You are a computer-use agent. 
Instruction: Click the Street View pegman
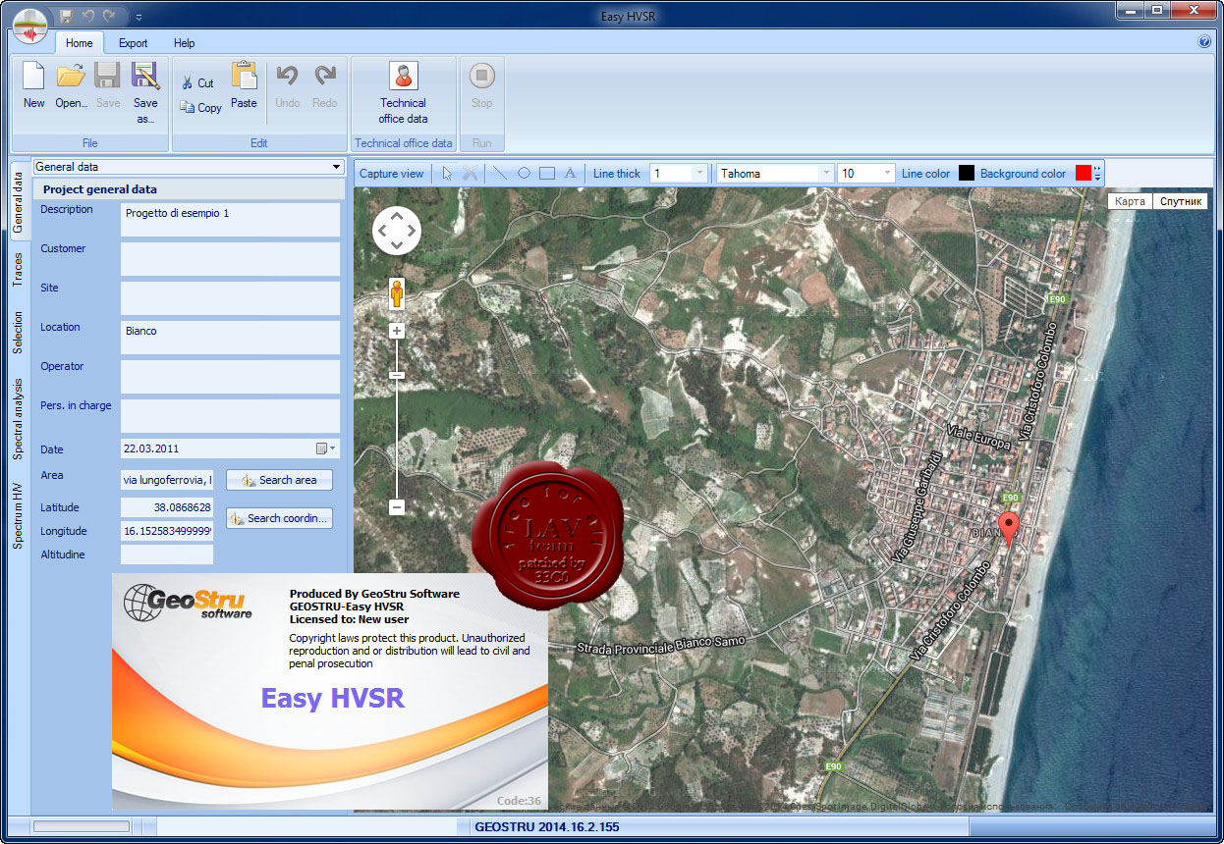point(397,293)
